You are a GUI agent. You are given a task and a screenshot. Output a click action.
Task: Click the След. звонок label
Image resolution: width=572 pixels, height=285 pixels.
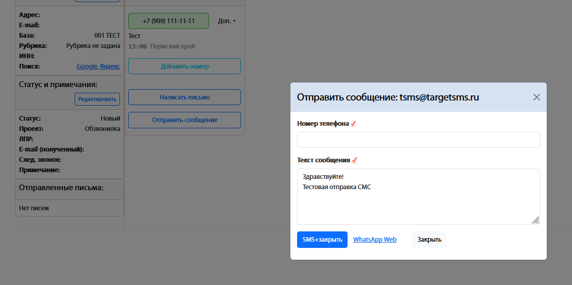[x=40, y=160]
